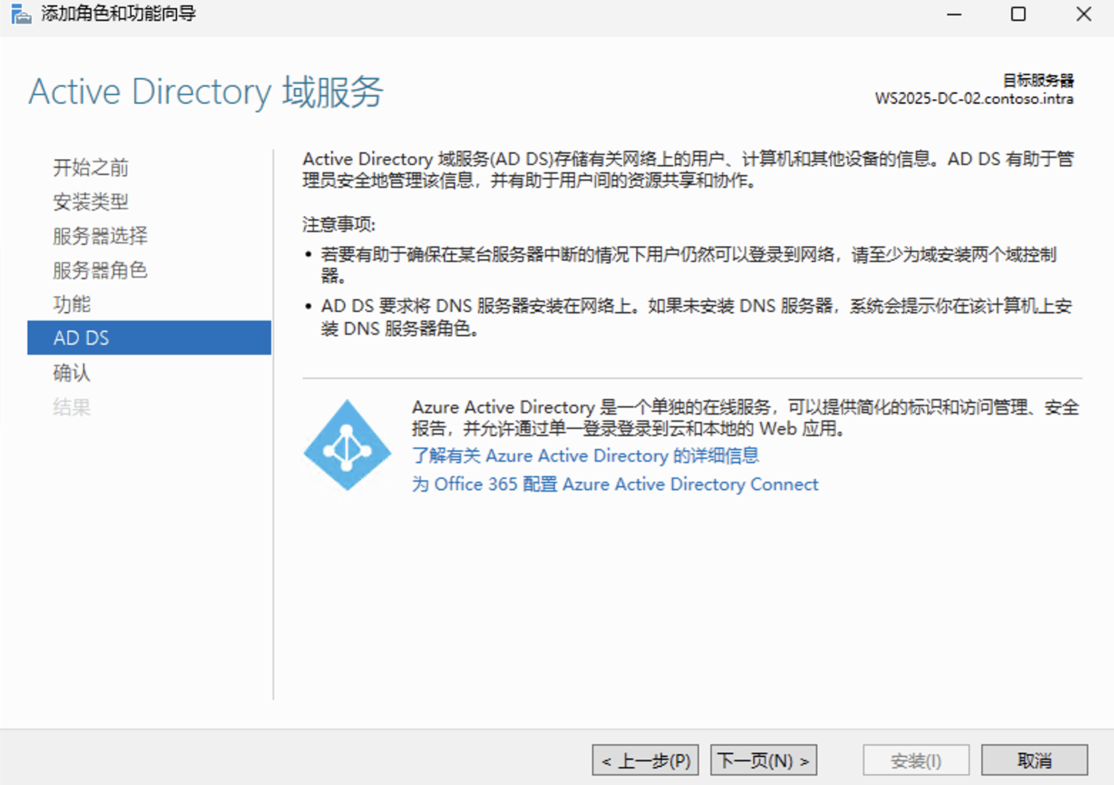The height and width of the screenshot is (785, 1114).
Task: Maximize the wizard window
Action: coord(1018,14)
